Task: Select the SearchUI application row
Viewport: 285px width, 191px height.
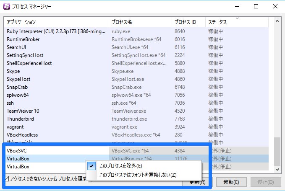Action: (x=136, y=47)
